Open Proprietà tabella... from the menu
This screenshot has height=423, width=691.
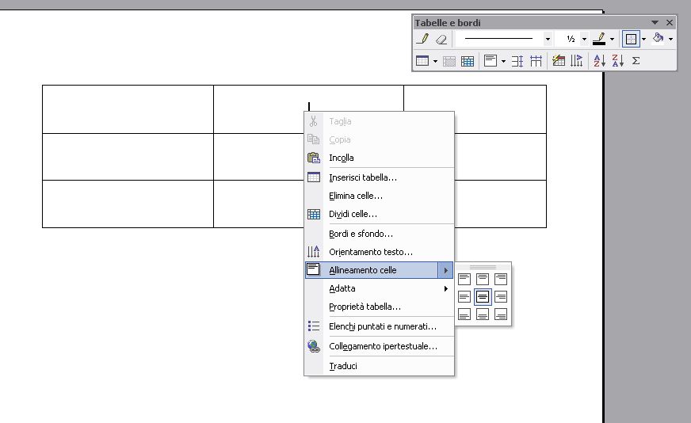pyautogui.click(x=379, y=307)
